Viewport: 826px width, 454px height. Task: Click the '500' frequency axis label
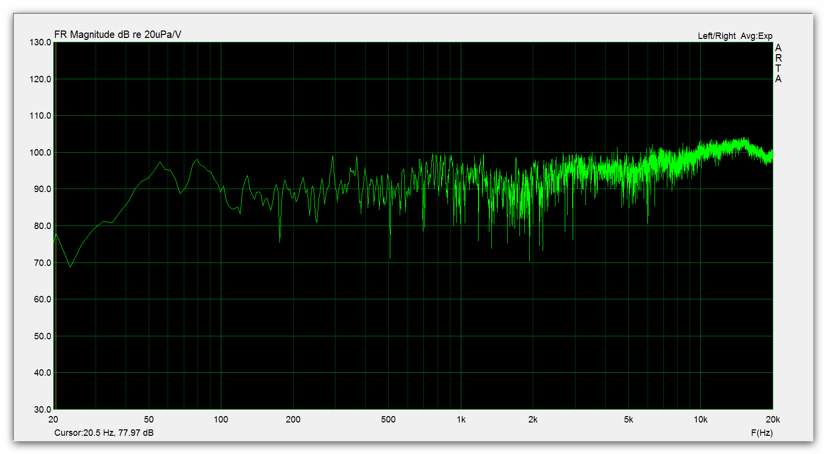[x=388, y=420]
